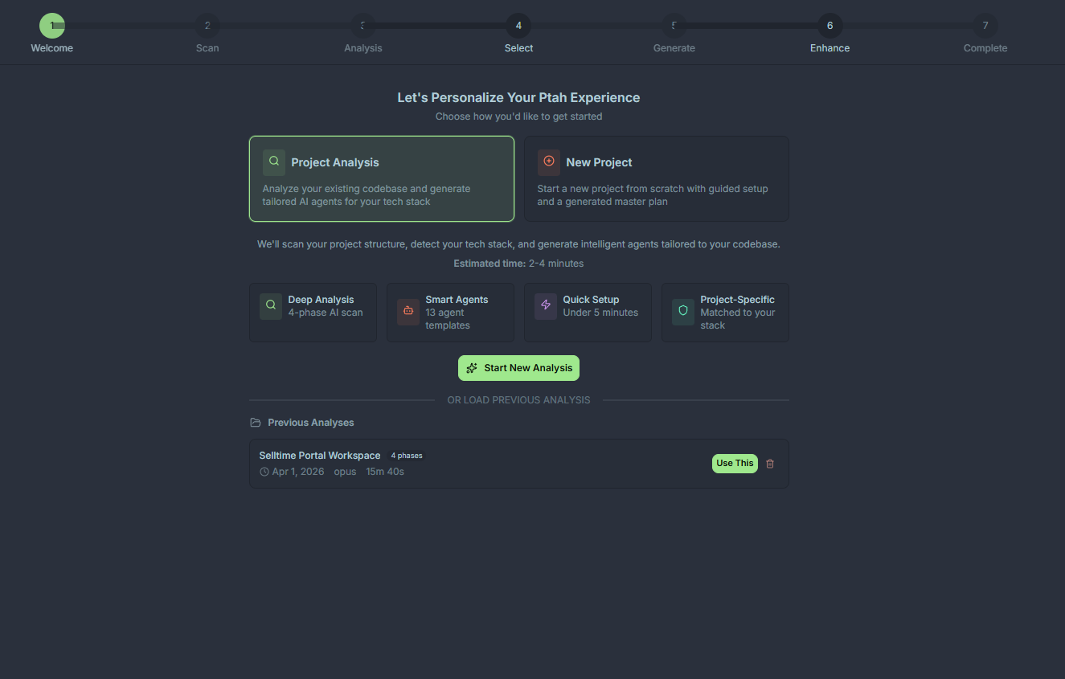Click the clock icon next to Apr 1, 2026
Viewport: 1065px width, 679px height.
click(264, 471)
